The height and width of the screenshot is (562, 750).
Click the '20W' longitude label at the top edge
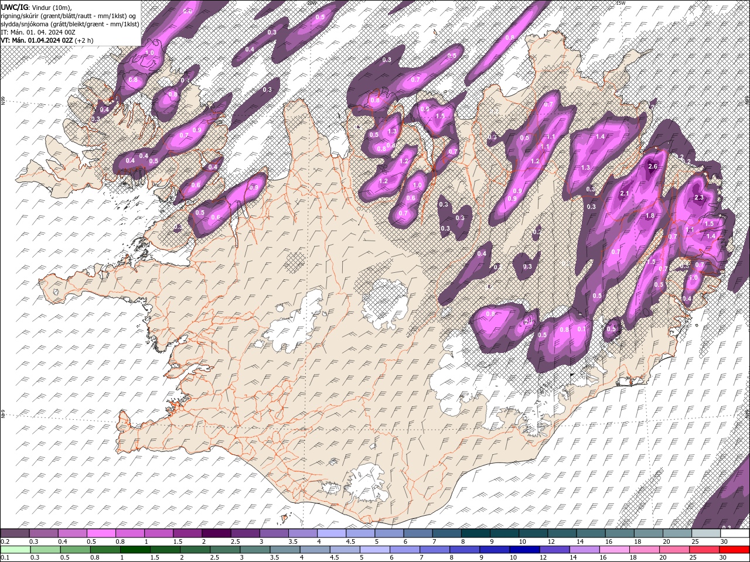click(311, 3)
